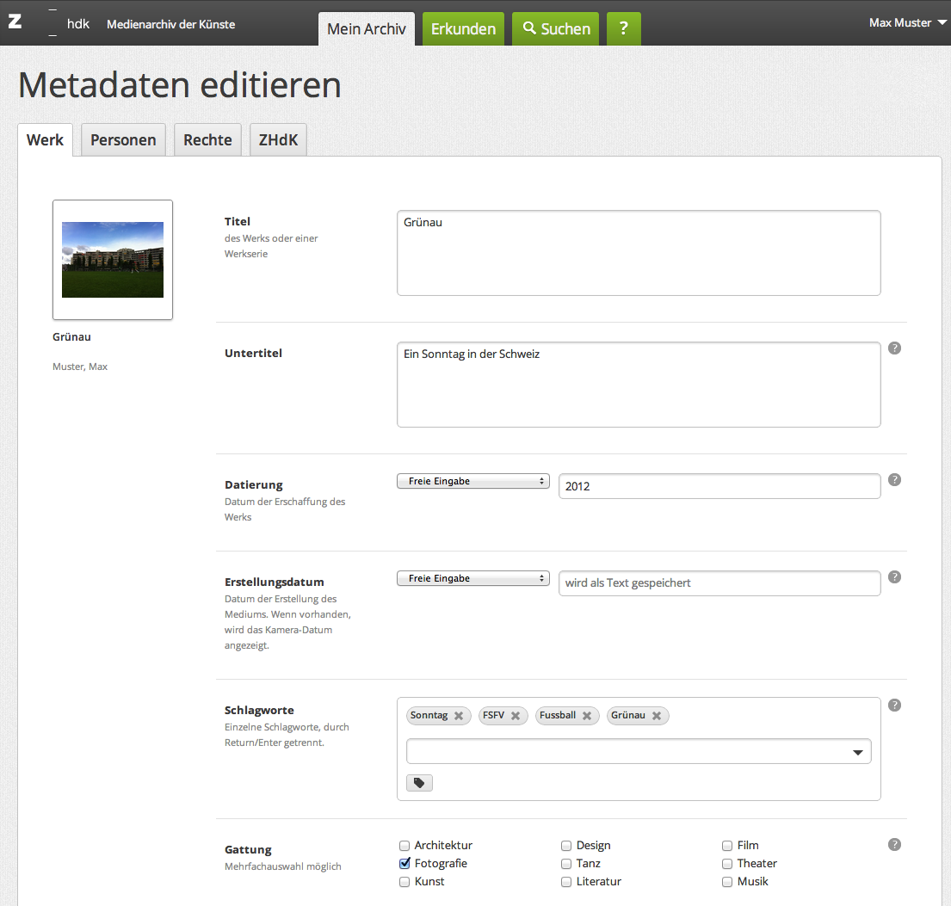
Task: Uncheck the Fotografie checkbox
Action: pos(405,864)
